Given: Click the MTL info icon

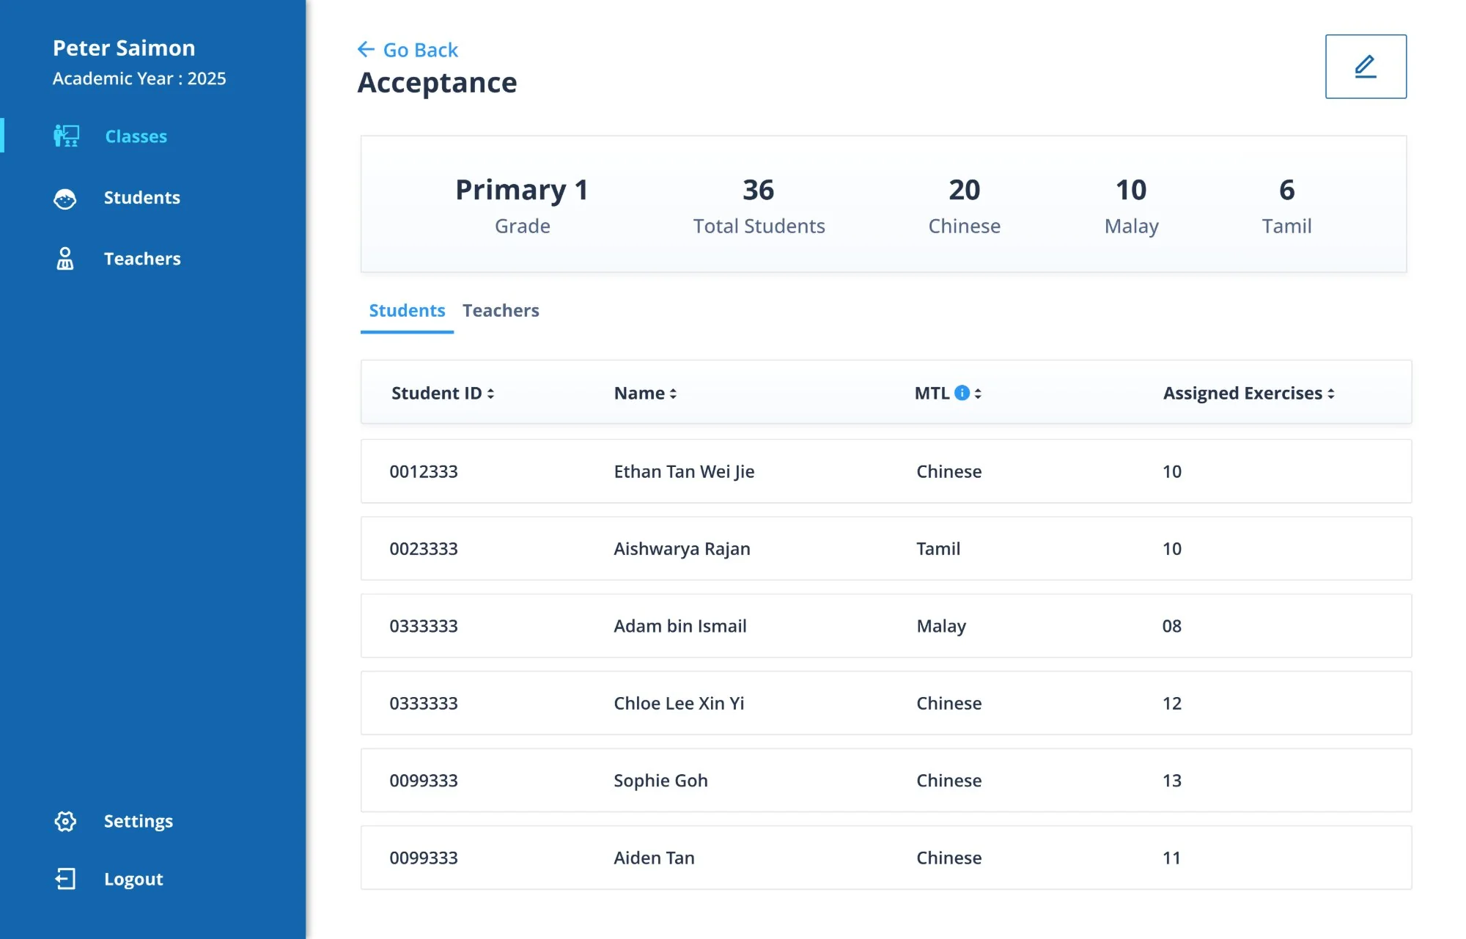Looking at the screenshot, I should pyautogui.click(x=962, y=393).
